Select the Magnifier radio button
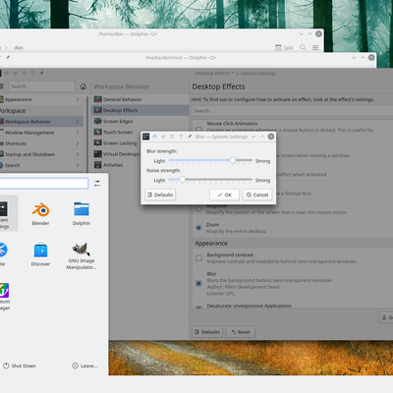 (x=198, y=209)
